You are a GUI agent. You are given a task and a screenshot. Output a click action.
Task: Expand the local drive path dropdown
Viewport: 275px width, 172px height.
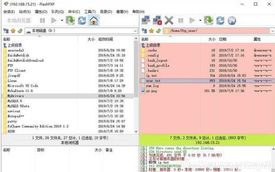tap(135, 31)
